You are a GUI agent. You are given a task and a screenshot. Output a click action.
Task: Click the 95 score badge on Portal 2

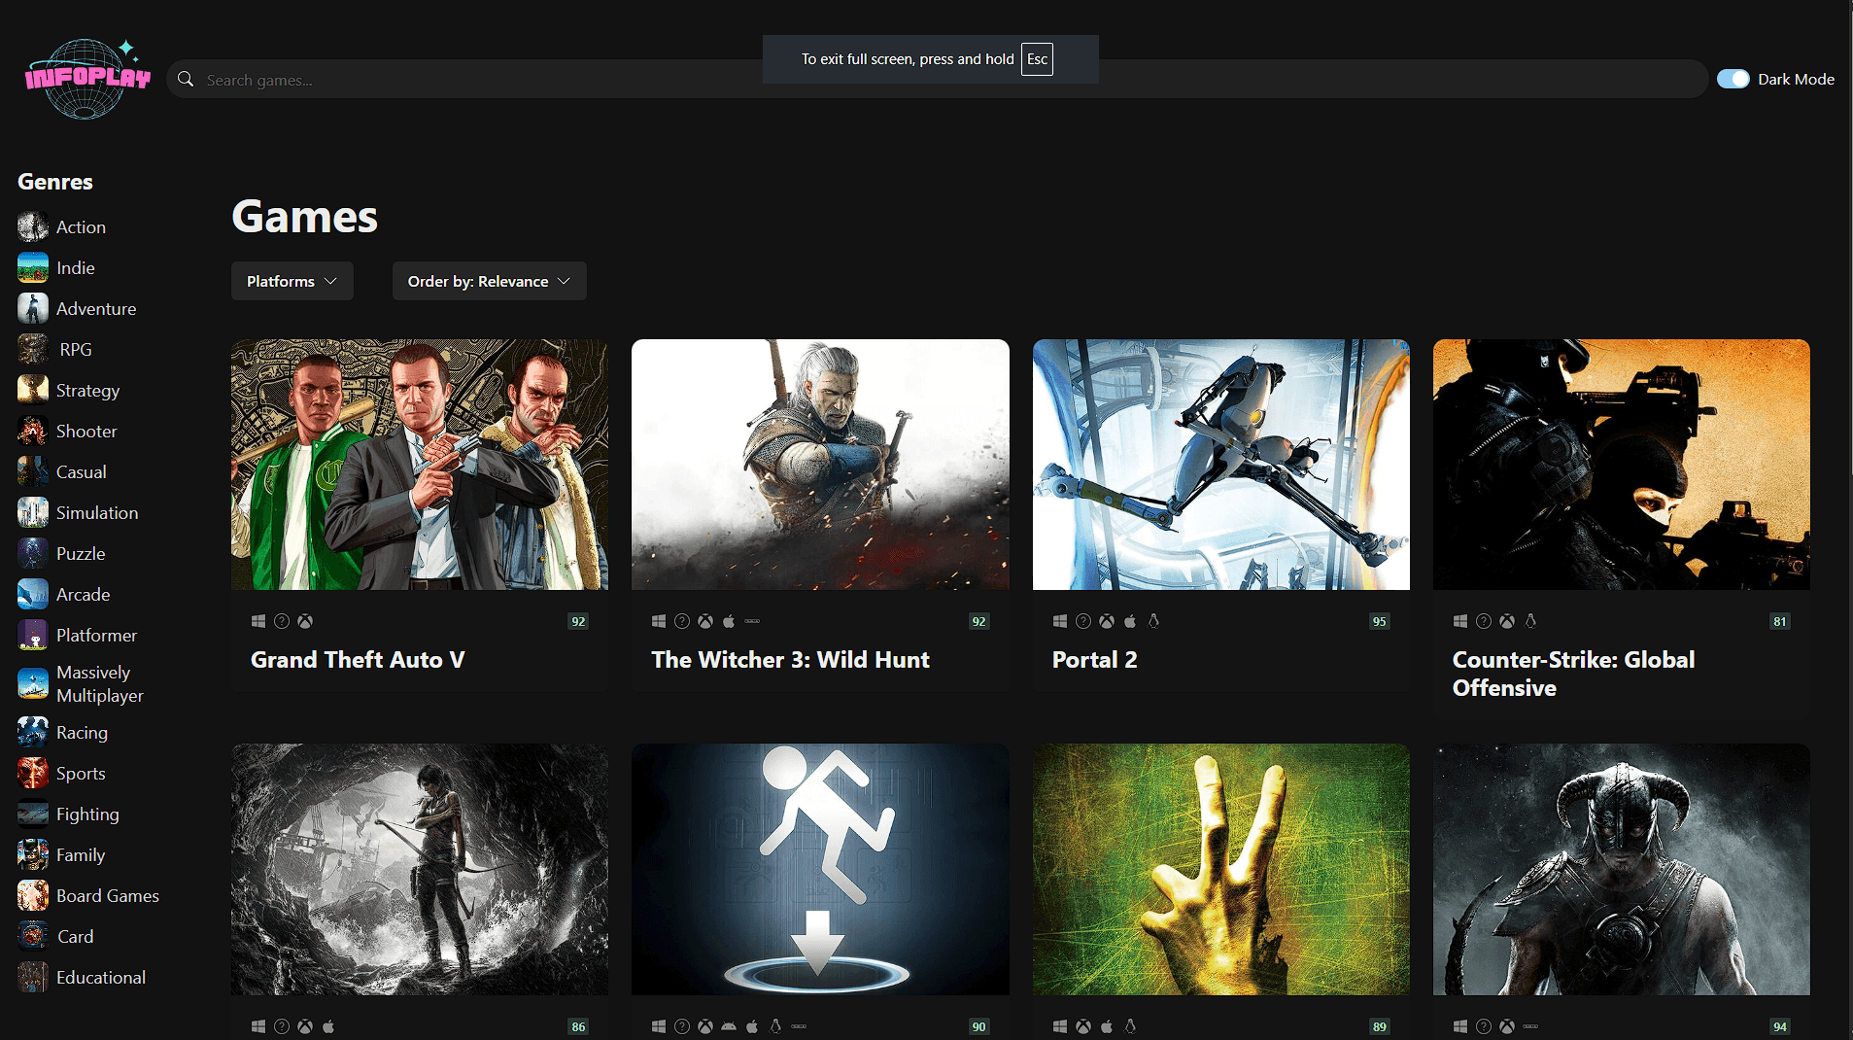click(1379, 621)
